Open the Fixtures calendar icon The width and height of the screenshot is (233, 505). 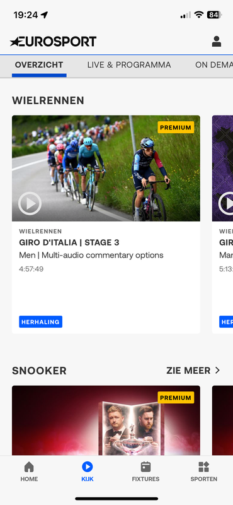145,466
